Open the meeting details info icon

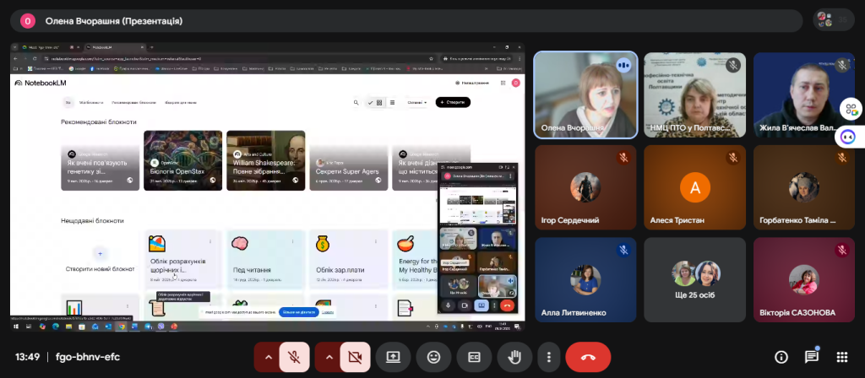781,357
